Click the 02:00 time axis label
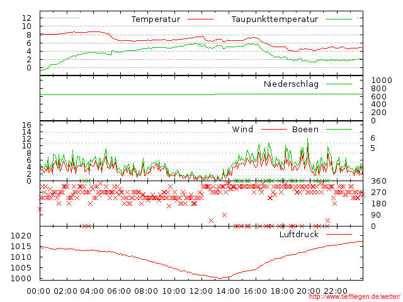 click(x=65, y=291)
